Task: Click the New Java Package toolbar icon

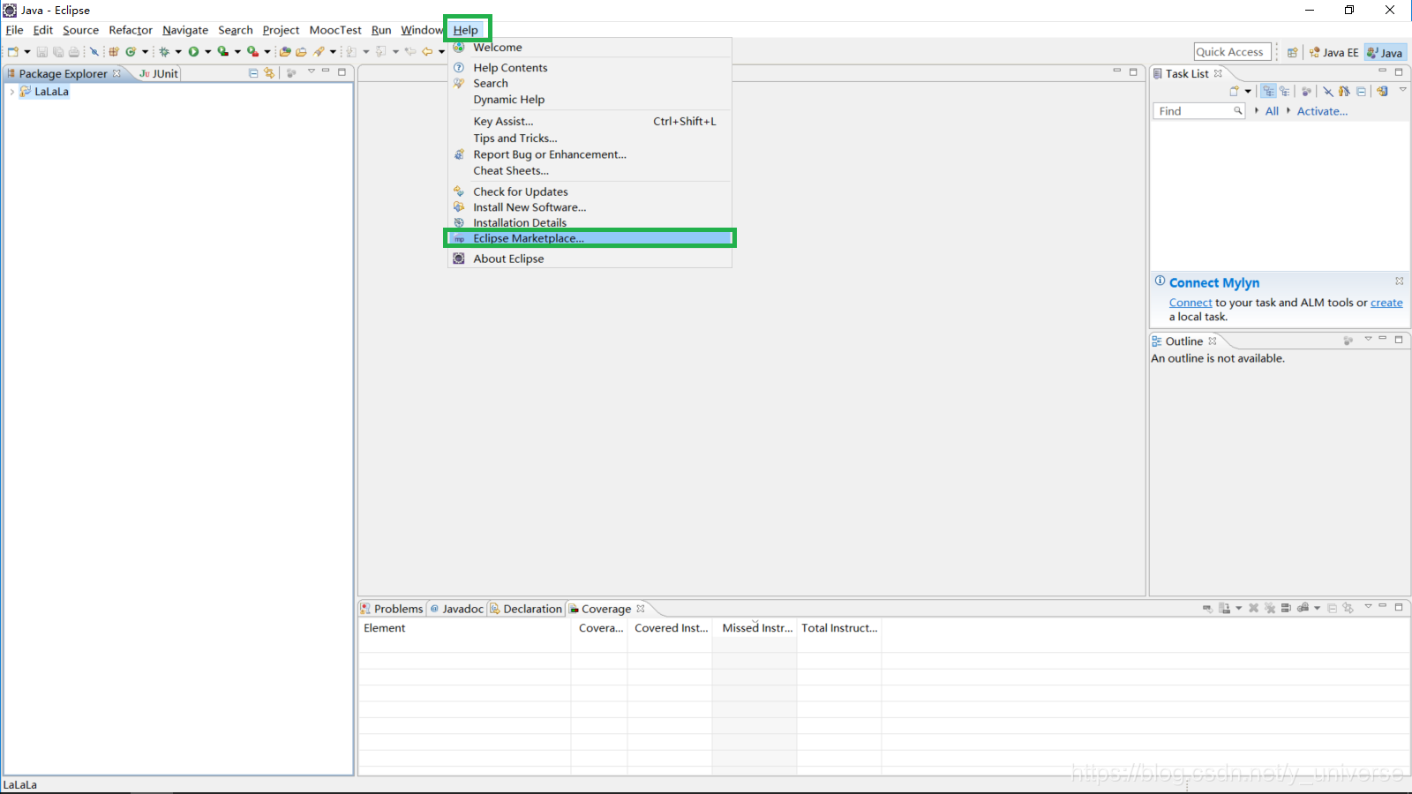Action: 114,52
